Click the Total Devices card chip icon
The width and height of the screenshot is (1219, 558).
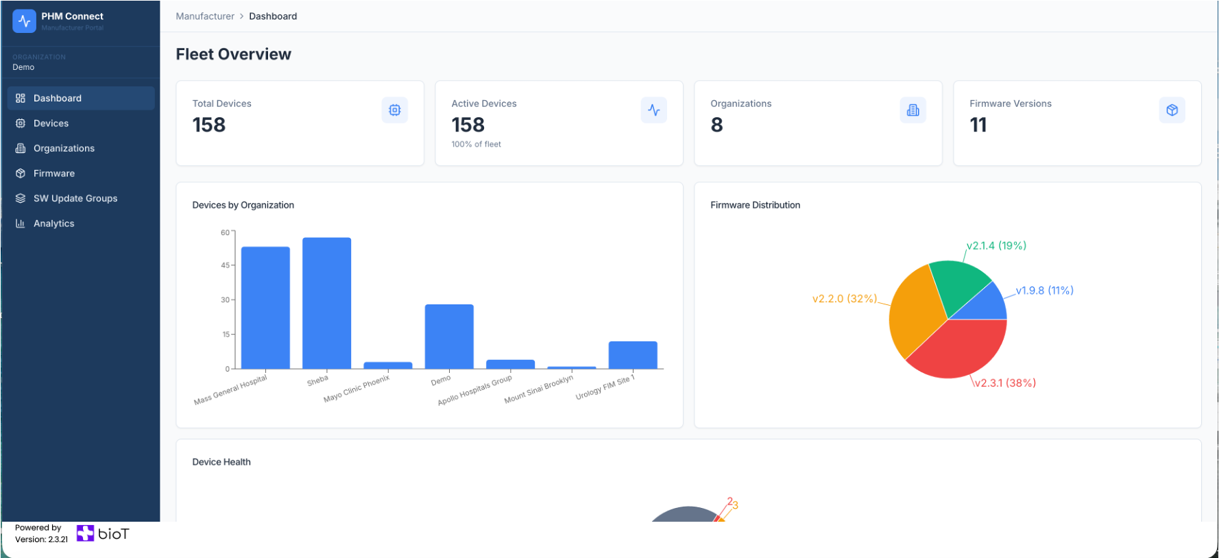[x=395, y=110]
